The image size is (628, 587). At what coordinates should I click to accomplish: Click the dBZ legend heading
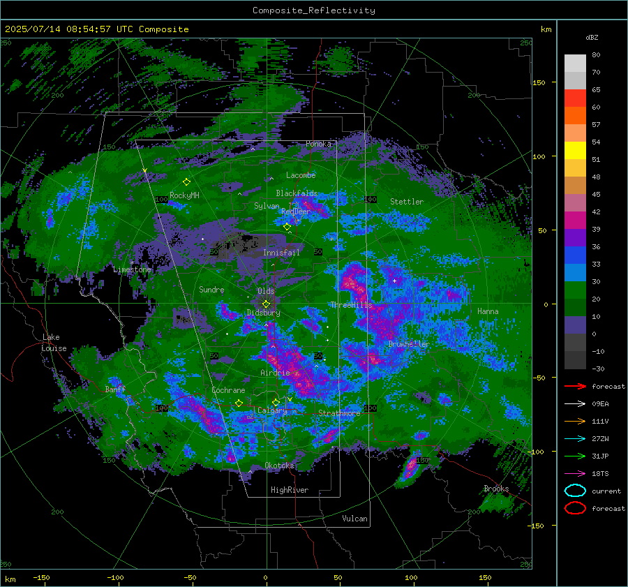(x=592, y=37)
